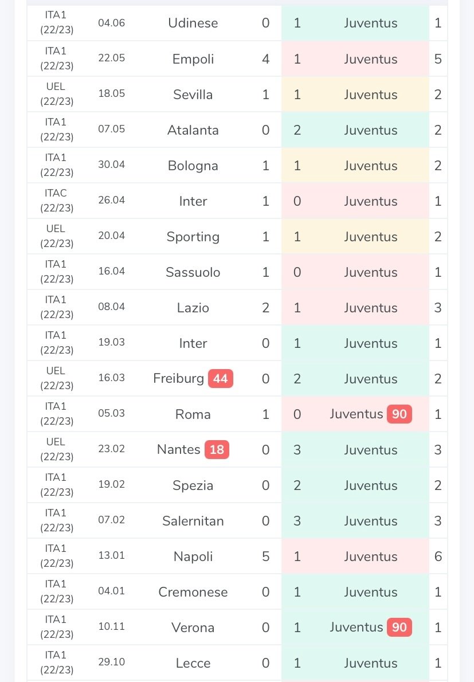Image resolution: width=474 pixels, height=682 pixels.
Task: Click the UEL (22/23) label for Sporting
Action: 56,236
